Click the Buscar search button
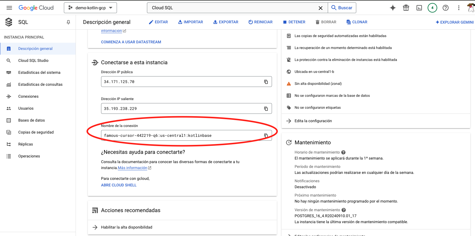The height and width of the screenshot is (236, 475). [x=342, y=8]
